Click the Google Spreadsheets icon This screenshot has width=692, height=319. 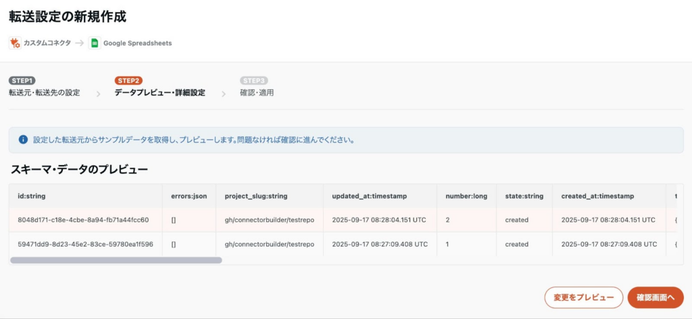coord(95,43)
